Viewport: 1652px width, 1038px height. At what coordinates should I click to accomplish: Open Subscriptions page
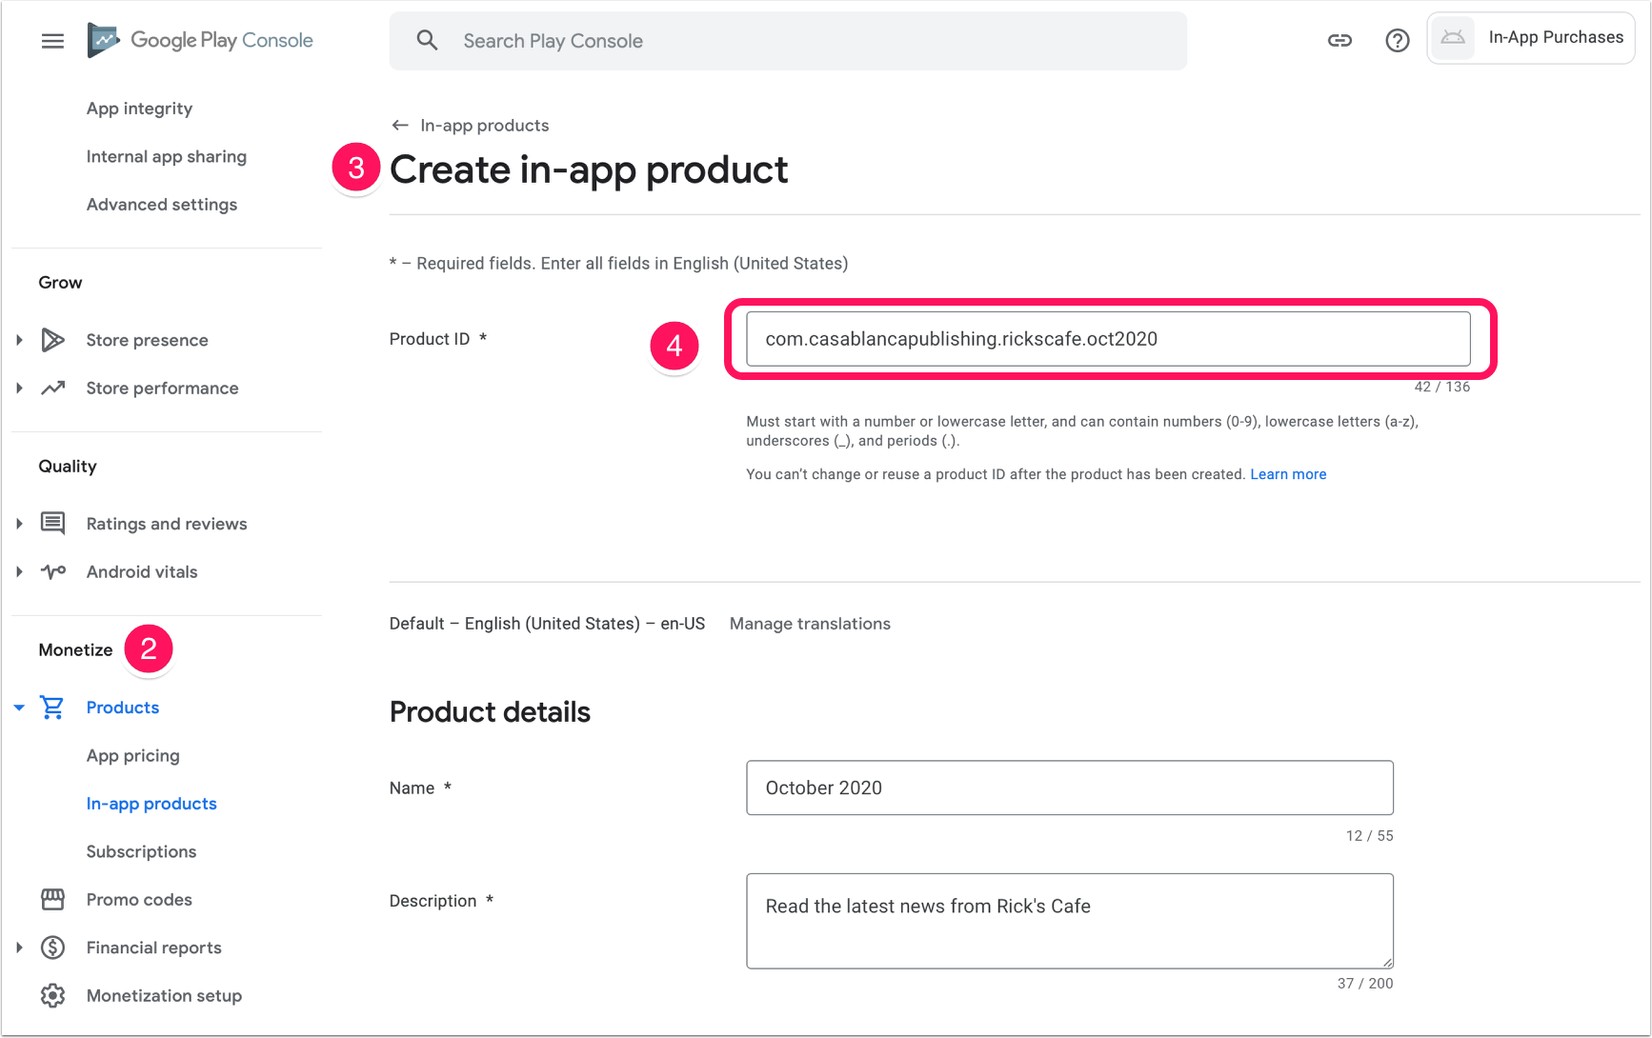pos(141,851)
